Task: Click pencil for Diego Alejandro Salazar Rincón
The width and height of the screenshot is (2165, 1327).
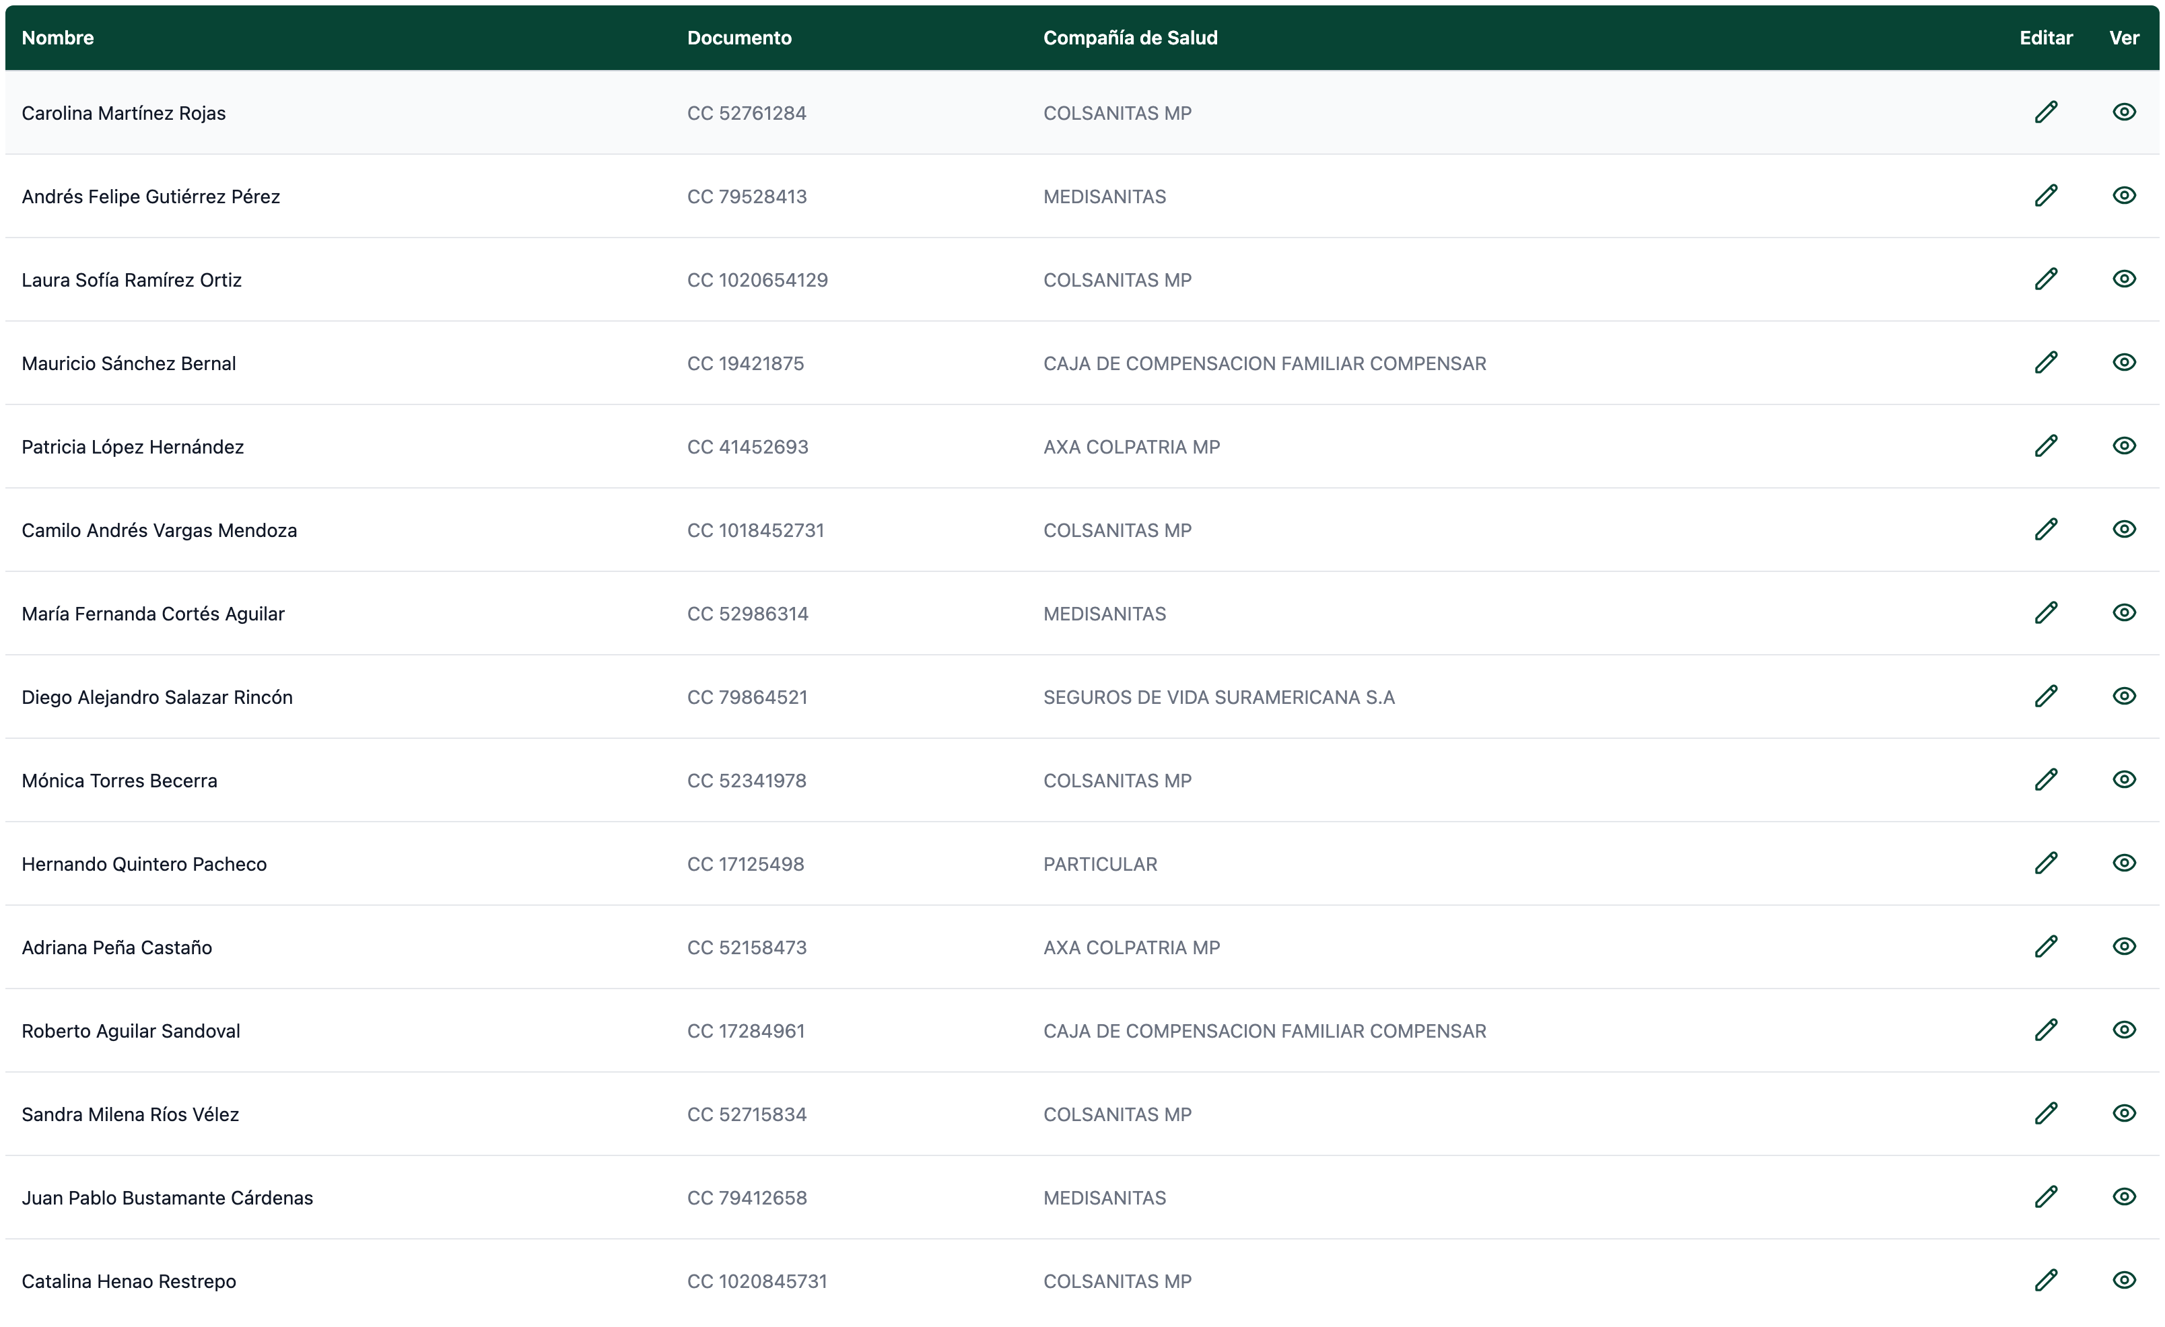Action: (x=2045, y=696)
